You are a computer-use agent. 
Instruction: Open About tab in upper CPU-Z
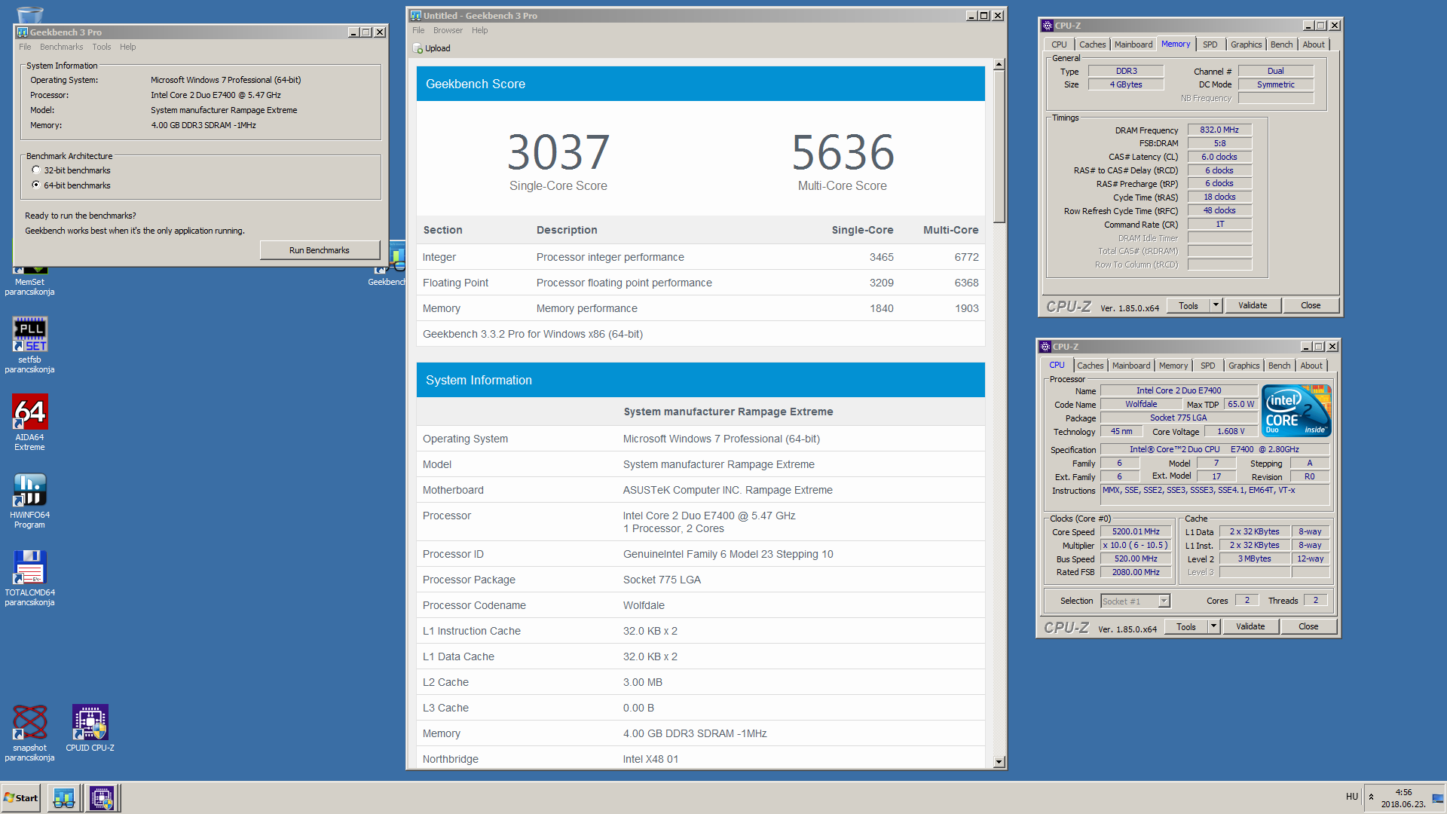tap(1314, 44)
